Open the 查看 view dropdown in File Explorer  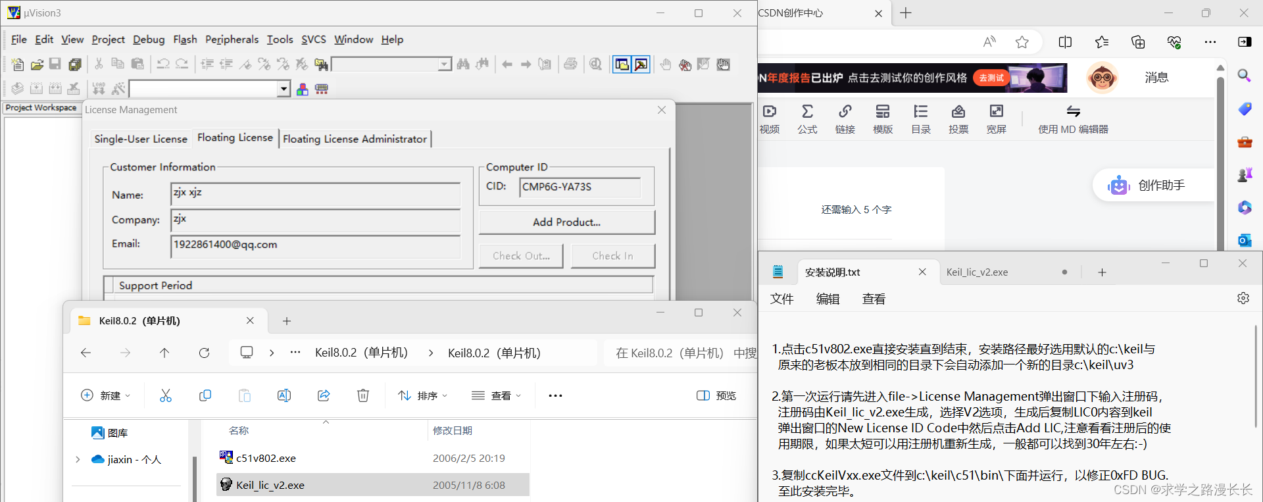click(497, 395)
